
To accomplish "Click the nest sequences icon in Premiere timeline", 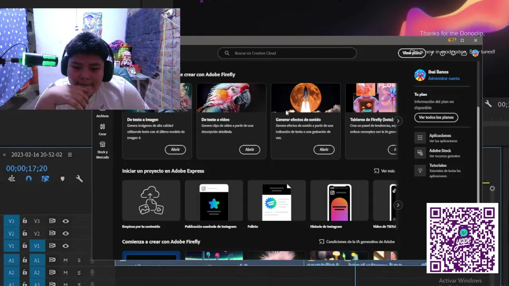I will click(12, 179).
